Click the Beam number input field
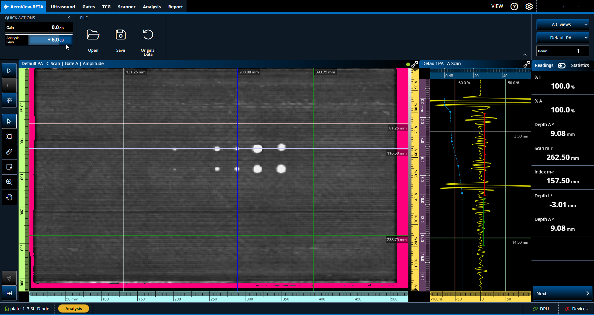 [x=562, y=51]
